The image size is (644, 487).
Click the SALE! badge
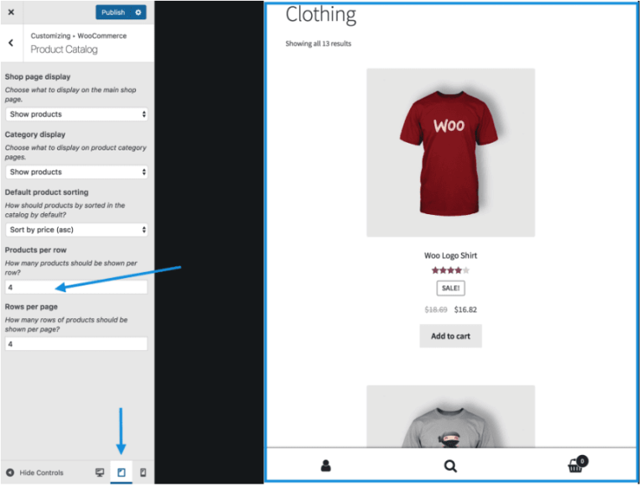pos(451,288)
